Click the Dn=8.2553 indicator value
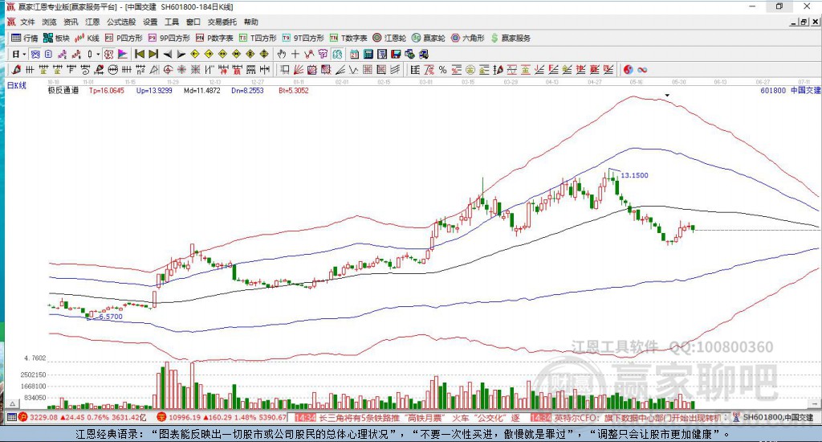822x442 pixels. 247,90
